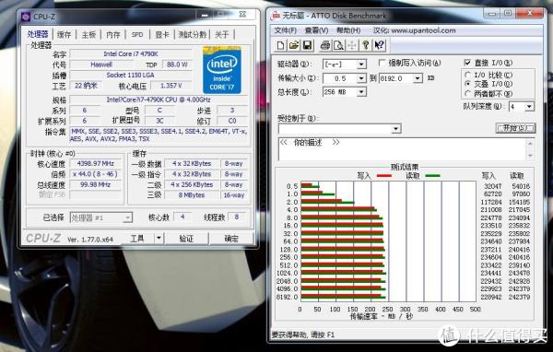The height and width of the screenshot is (352, 553).
Task: Click the Open folder icon in ATTO toolbar
Action: coord(294,45)
